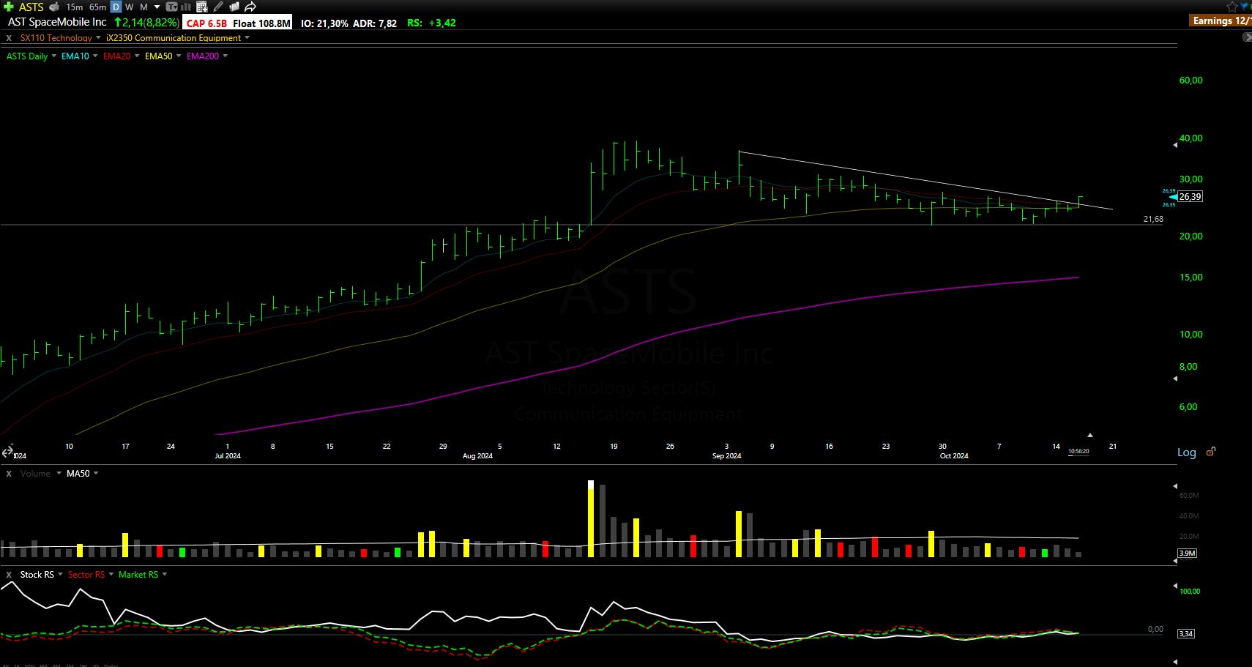Image resolution: width=1252 pixels, height=667 pixels.
Task: Open the Market RS dropdown
Action: (x=165, y=575)
